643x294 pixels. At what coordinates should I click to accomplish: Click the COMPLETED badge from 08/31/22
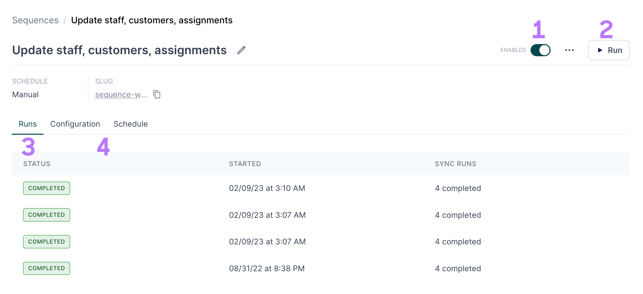tap(47, 269)
